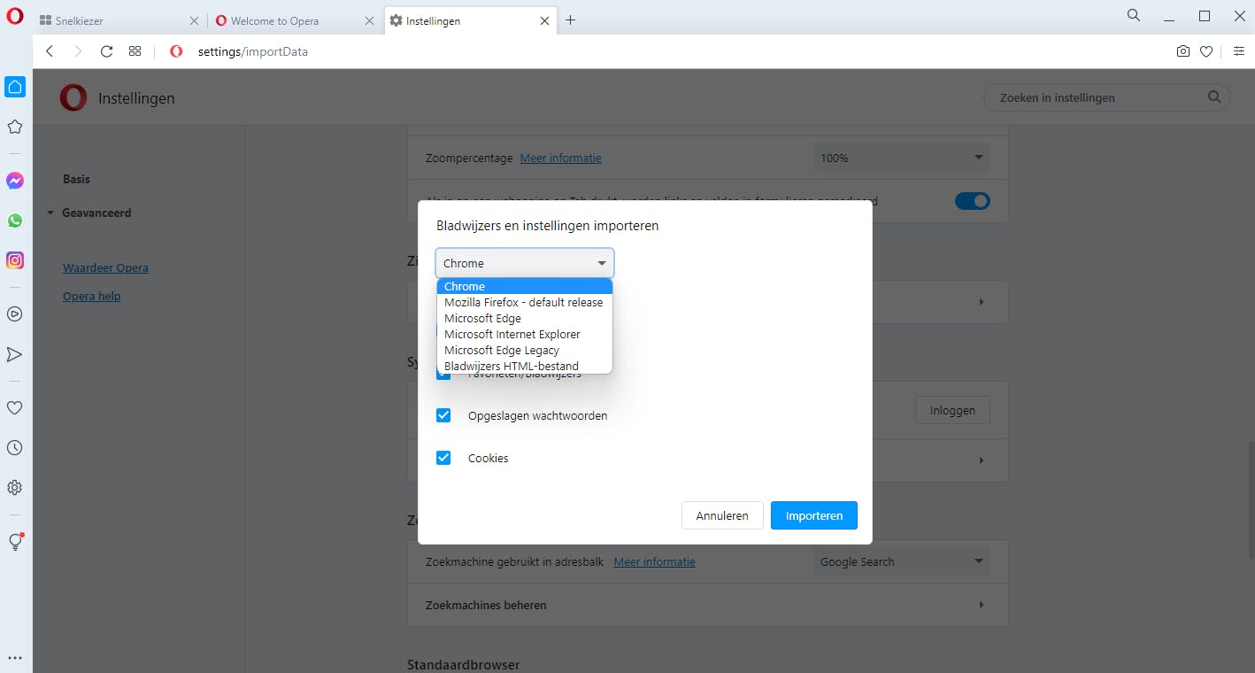Select Basis in the settings sidebar
The height and width of the screenshot is (673, 1255).
point(76,179)
